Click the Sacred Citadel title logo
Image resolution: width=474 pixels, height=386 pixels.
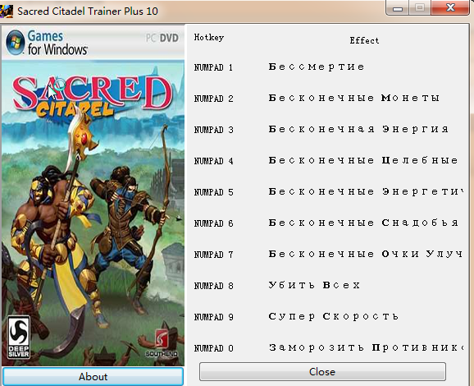[x=92, y=96]
